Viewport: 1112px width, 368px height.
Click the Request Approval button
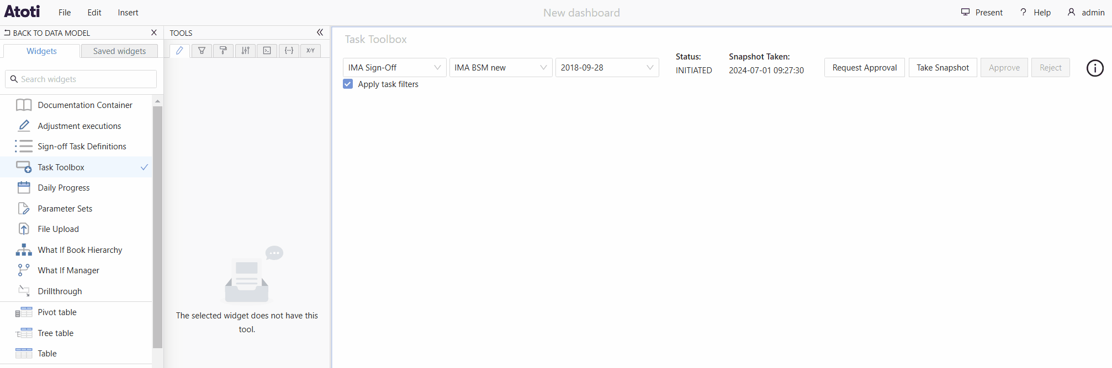(864, 67)
